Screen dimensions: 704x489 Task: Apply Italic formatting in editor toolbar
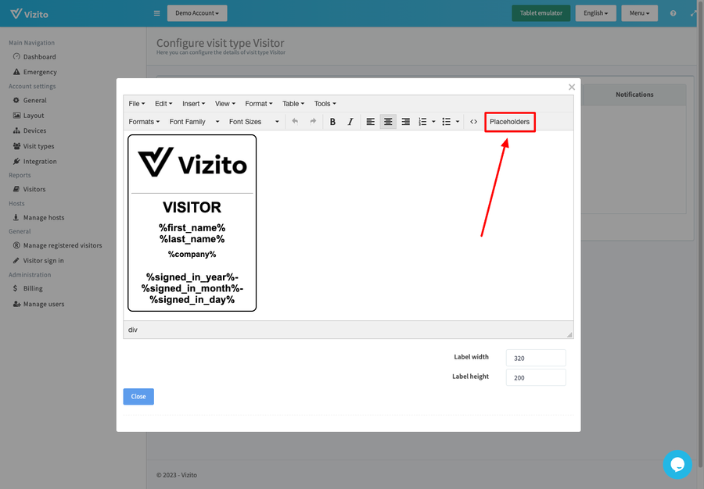pyautogui.click(x=350, y=122)
